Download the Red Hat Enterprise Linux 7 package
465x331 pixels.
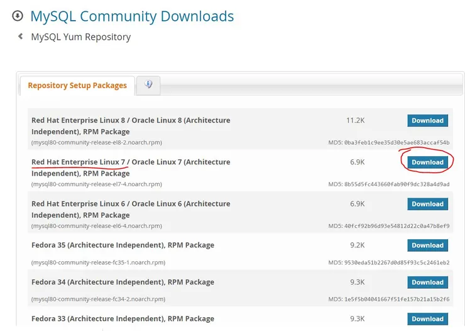(x=427, y=162)
